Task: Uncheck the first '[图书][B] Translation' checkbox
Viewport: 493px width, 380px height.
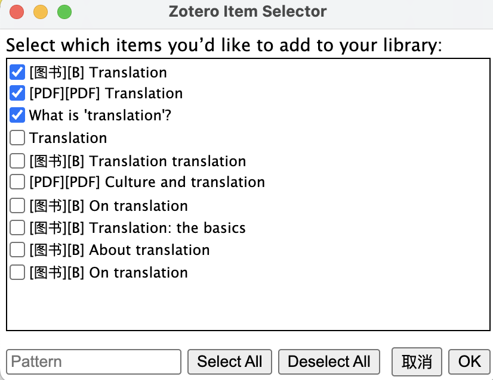Action: (x=18, y=73)
